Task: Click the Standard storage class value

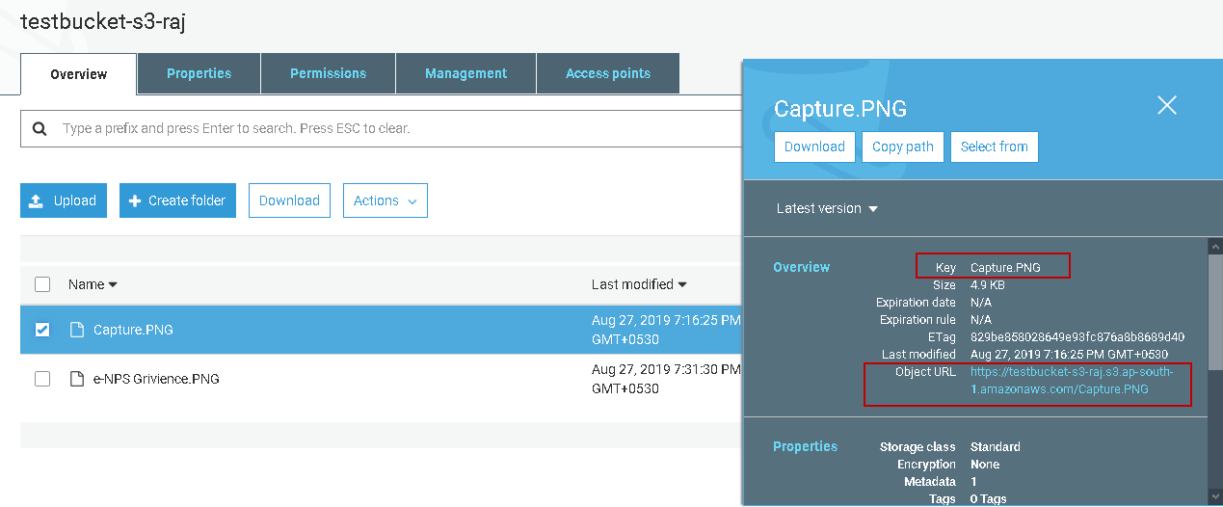Action: pos(996,446)
